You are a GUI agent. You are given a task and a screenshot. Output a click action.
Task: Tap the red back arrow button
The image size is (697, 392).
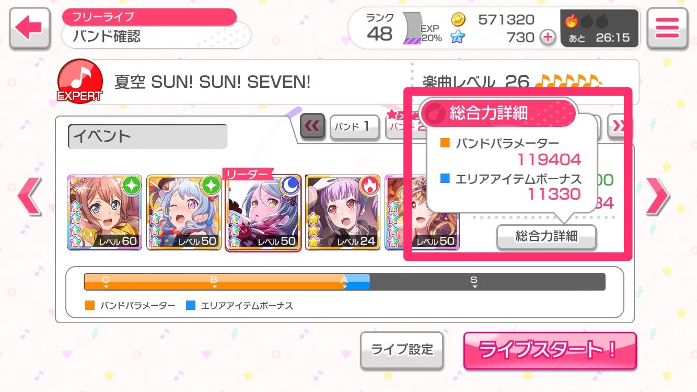(29, 28)
